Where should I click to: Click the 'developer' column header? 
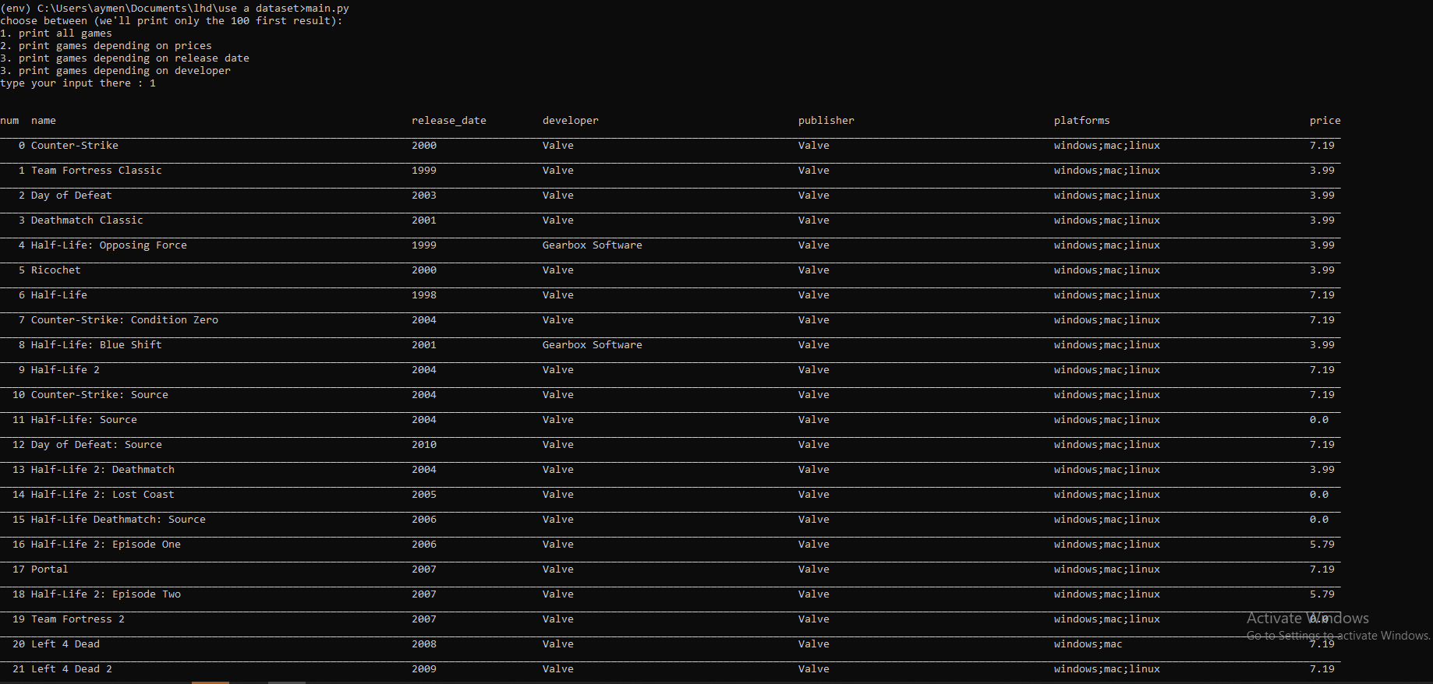tap(571, 121)
